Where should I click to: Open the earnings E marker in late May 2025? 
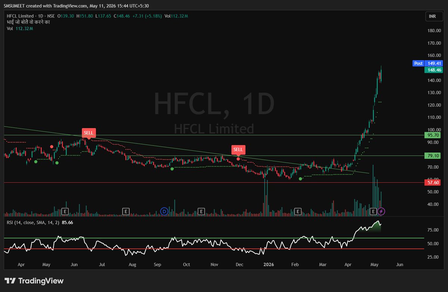click(65, 212)
